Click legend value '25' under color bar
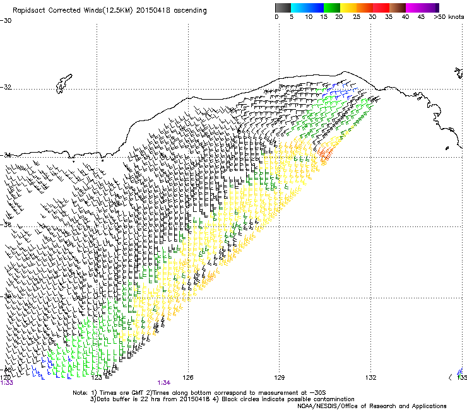 357,16
